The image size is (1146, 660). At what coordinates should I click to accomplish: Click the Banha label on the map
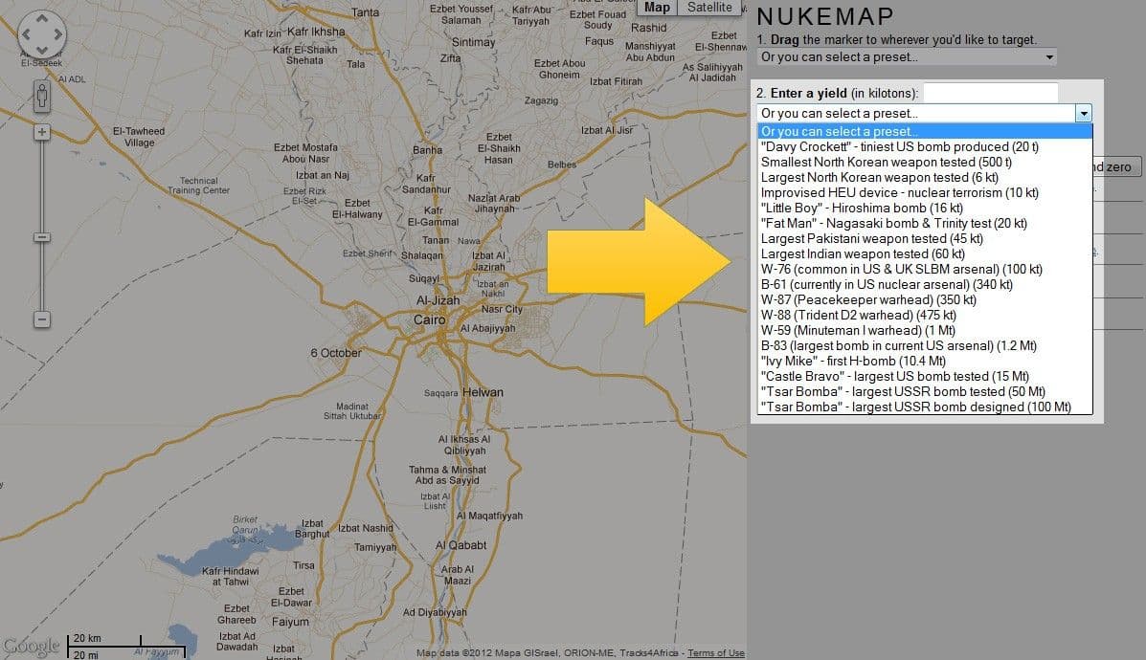click(428, 149)
